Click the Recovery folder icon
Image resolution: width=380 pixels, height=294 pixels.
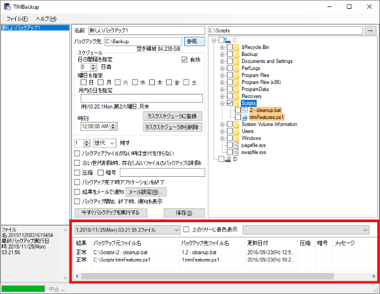[237, 96]
